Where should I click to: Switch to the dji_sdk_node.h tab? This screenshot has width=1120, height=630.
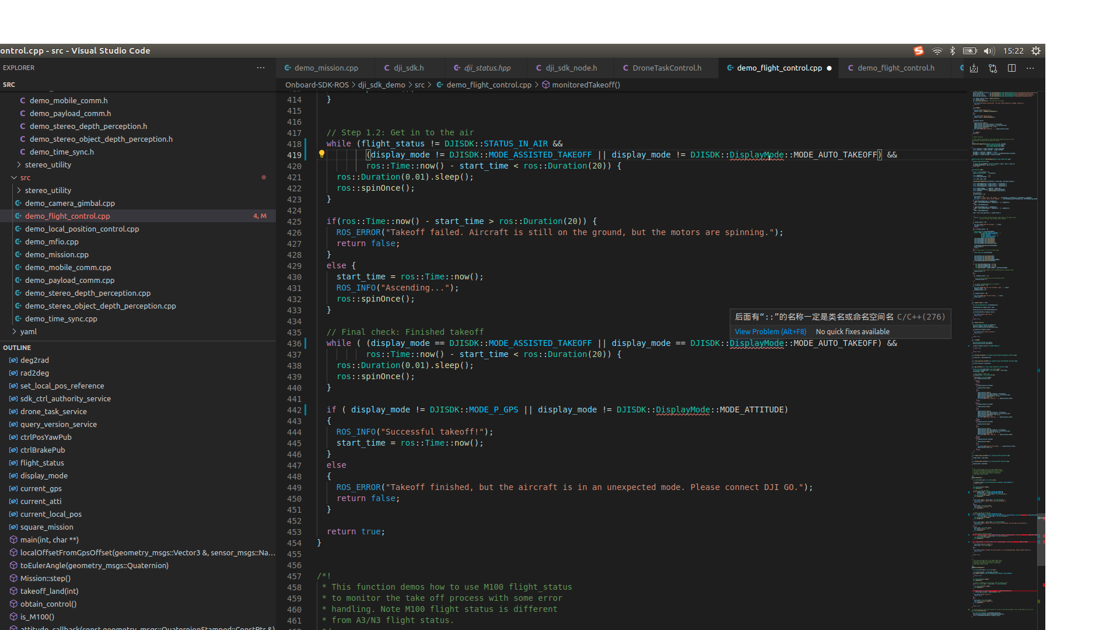point(571,68)
